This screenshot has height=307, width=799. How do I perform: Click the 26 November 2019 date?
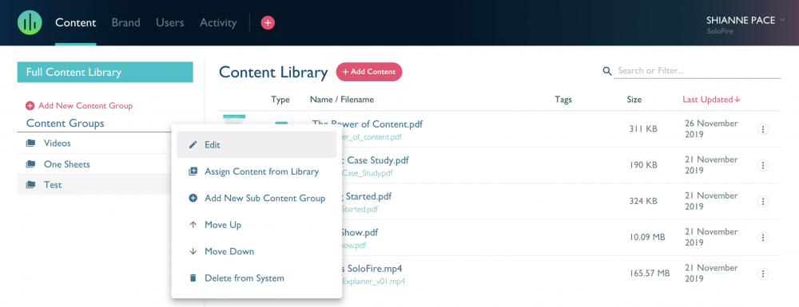click(x=710, y=129)
